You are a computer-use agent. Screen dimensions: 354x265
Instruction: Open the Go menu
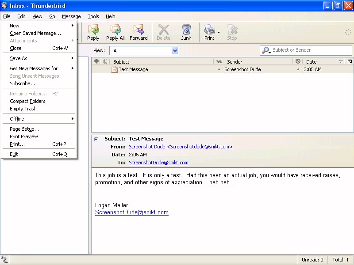point(52,16)
